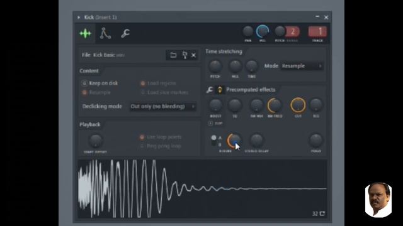Click the sample icon next to 32

click(x=322, y=213)
